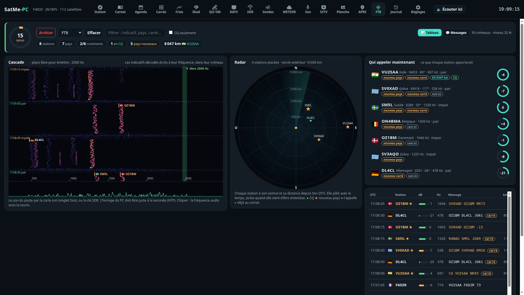Open the Carrés grid view

[161, 9]
